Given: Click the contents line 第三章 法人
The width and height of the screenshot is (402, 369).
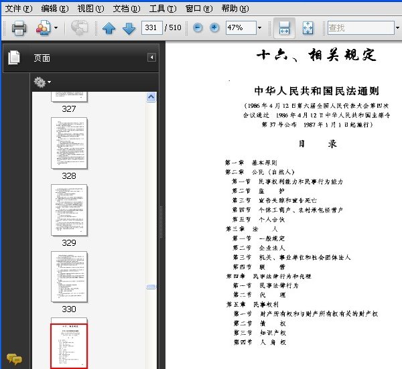Looking at the screenshot, I should [251, 229].
